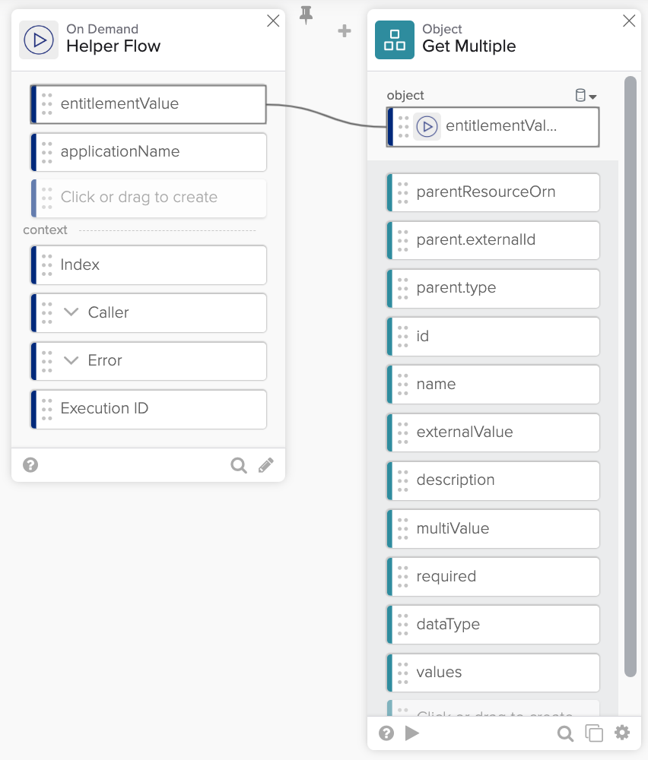648x760 pixels.
Task: Click the mapped entitlementVal... object input
Action: [x=493, y=127]
